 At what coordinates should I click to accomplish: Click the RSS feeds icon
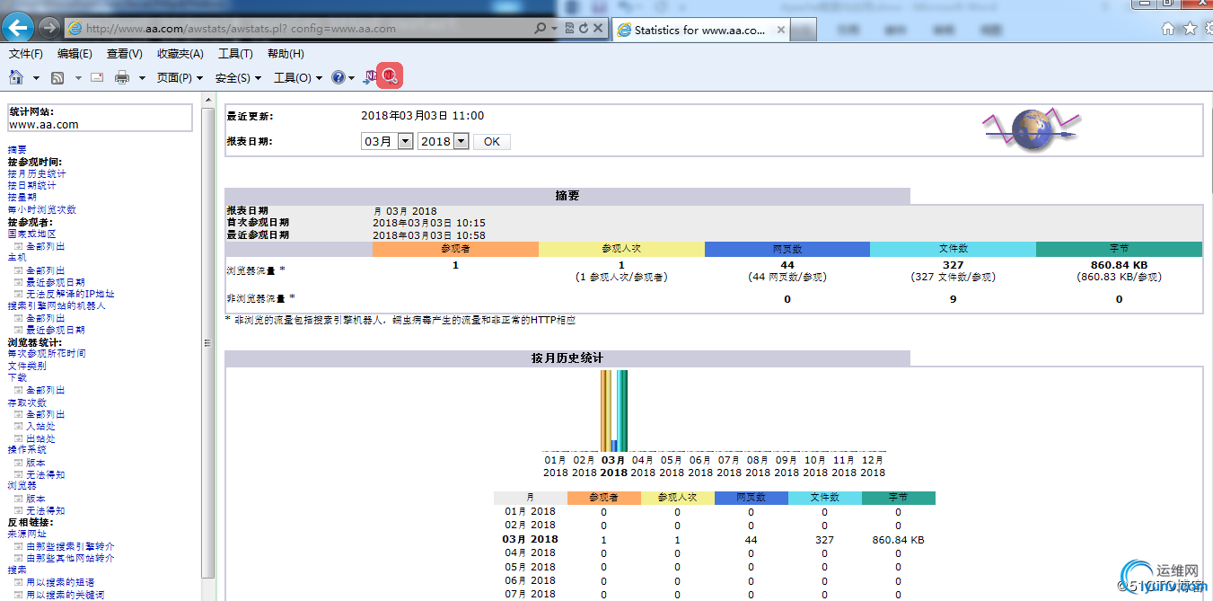(57, 78)
